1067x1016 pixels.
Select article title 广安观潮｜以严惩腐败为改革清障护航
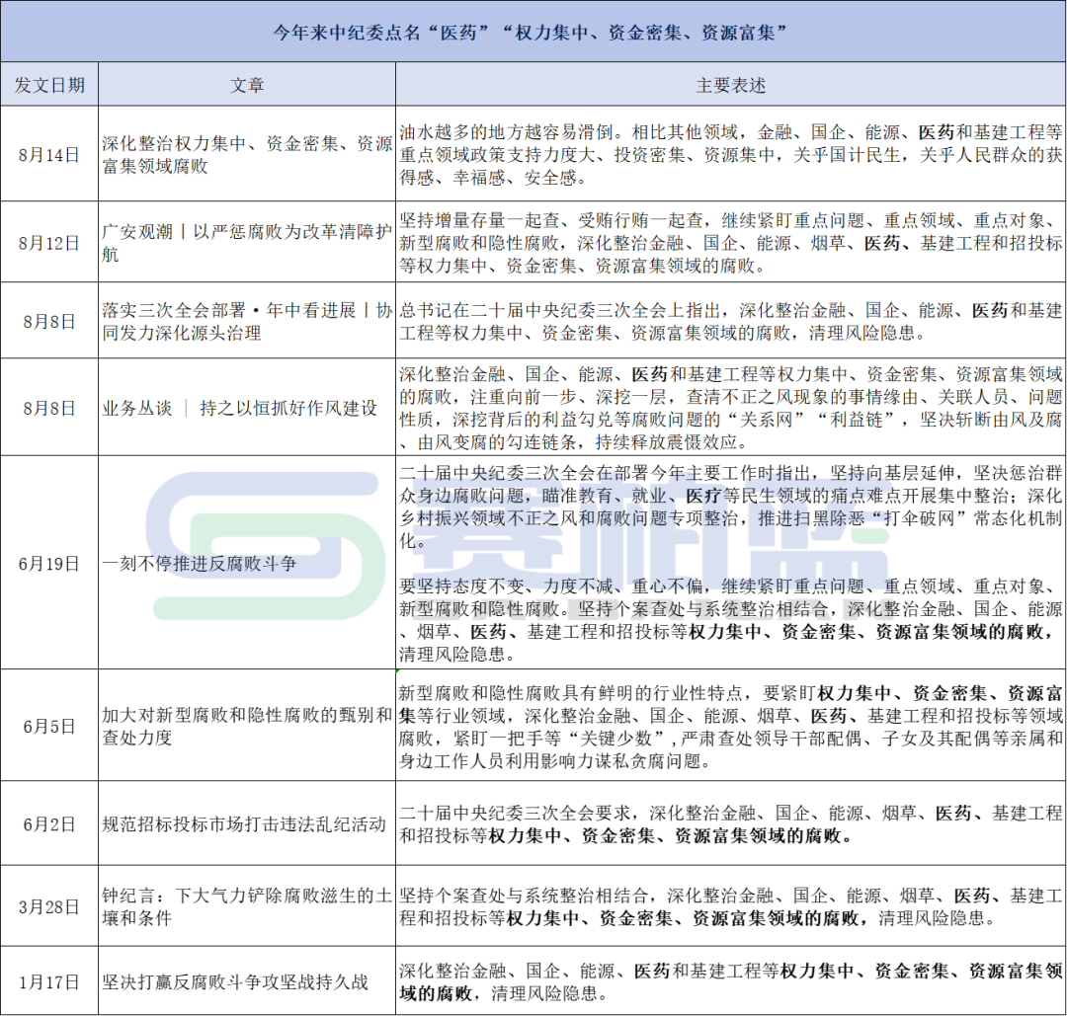(247, 243)
